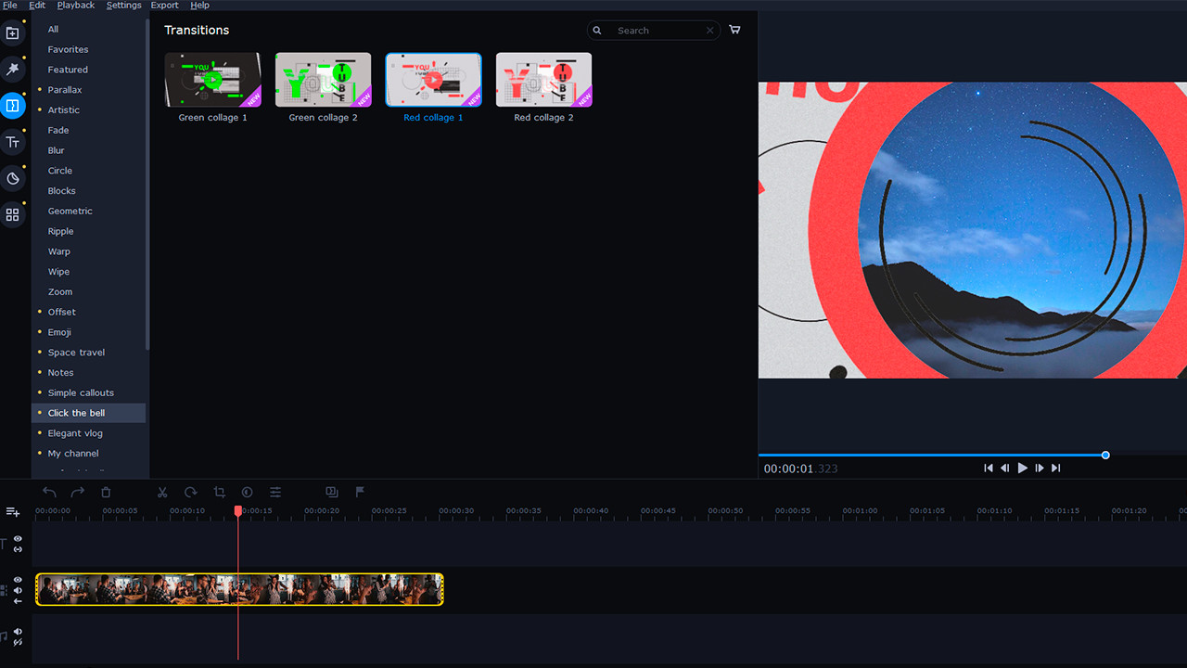
Task: Open the Titles panel
Action: [12, 142]
